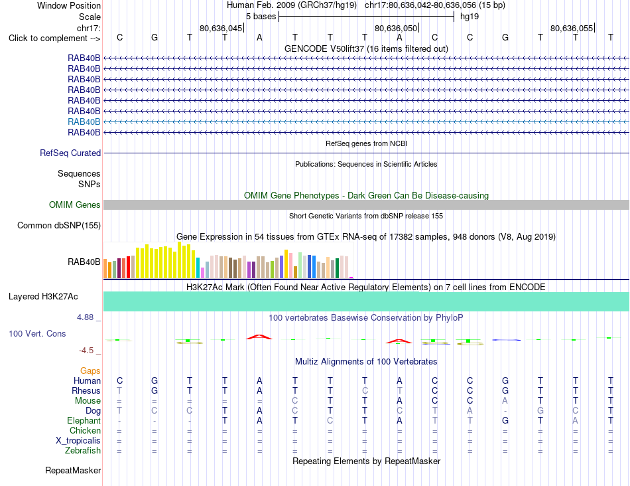Click 'RefSeq genes from NCBI' track title

coord(366,143)
